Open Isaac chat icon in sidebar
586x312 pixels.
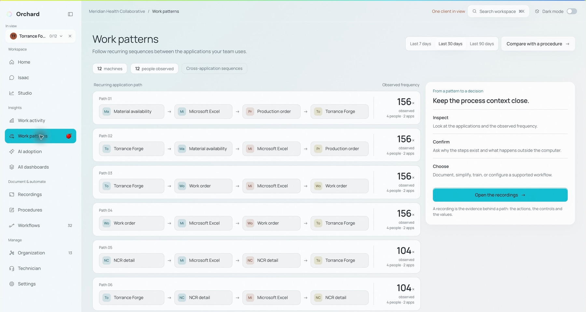[12, 77]
